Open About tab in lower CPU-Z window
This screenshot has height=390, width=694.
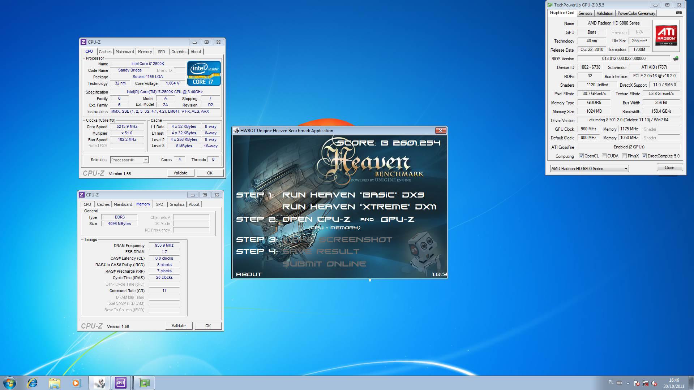[194, 204]
